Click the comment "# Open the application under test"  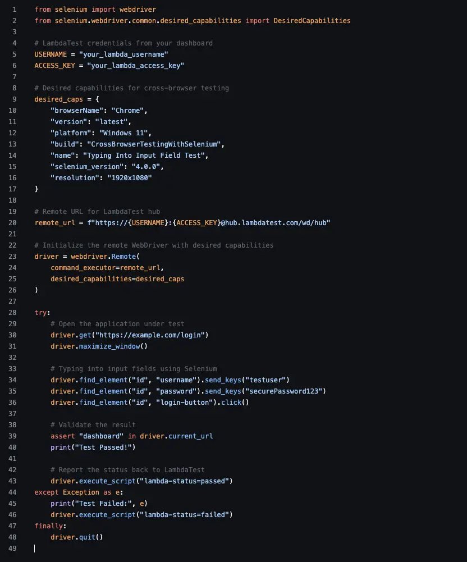(x=117, y=323)
